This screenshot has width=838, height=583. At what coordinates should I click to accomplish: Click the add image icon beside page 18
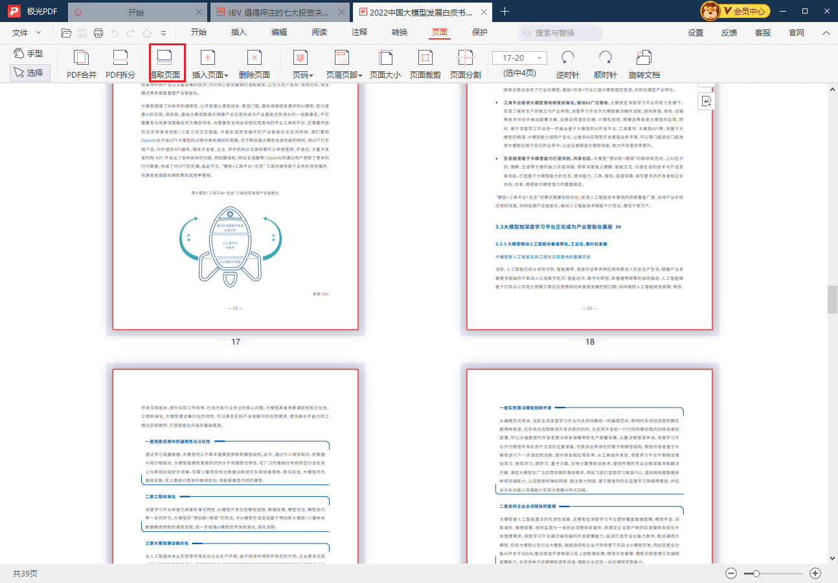click(x=706, y=101)
